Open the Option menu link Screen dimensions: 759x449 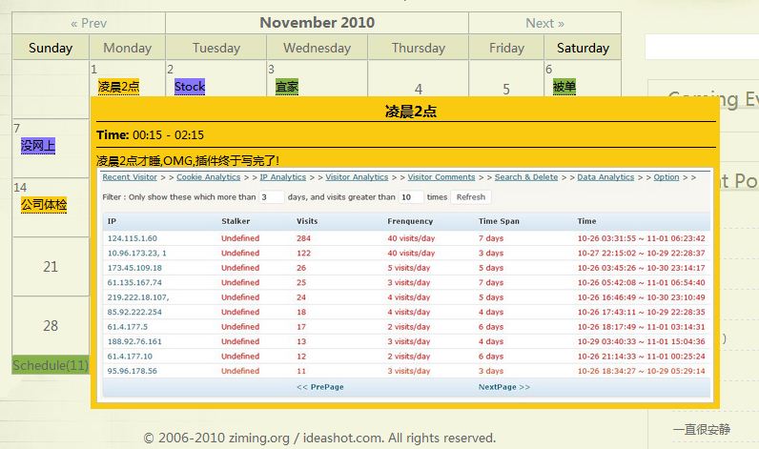pos(667,177)
